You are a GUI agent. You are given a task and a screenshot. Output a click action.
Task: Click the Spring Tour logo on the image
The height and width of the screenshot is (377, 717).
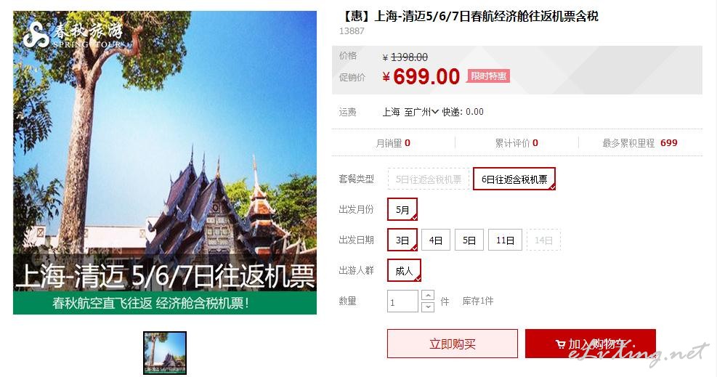[73, 34]
